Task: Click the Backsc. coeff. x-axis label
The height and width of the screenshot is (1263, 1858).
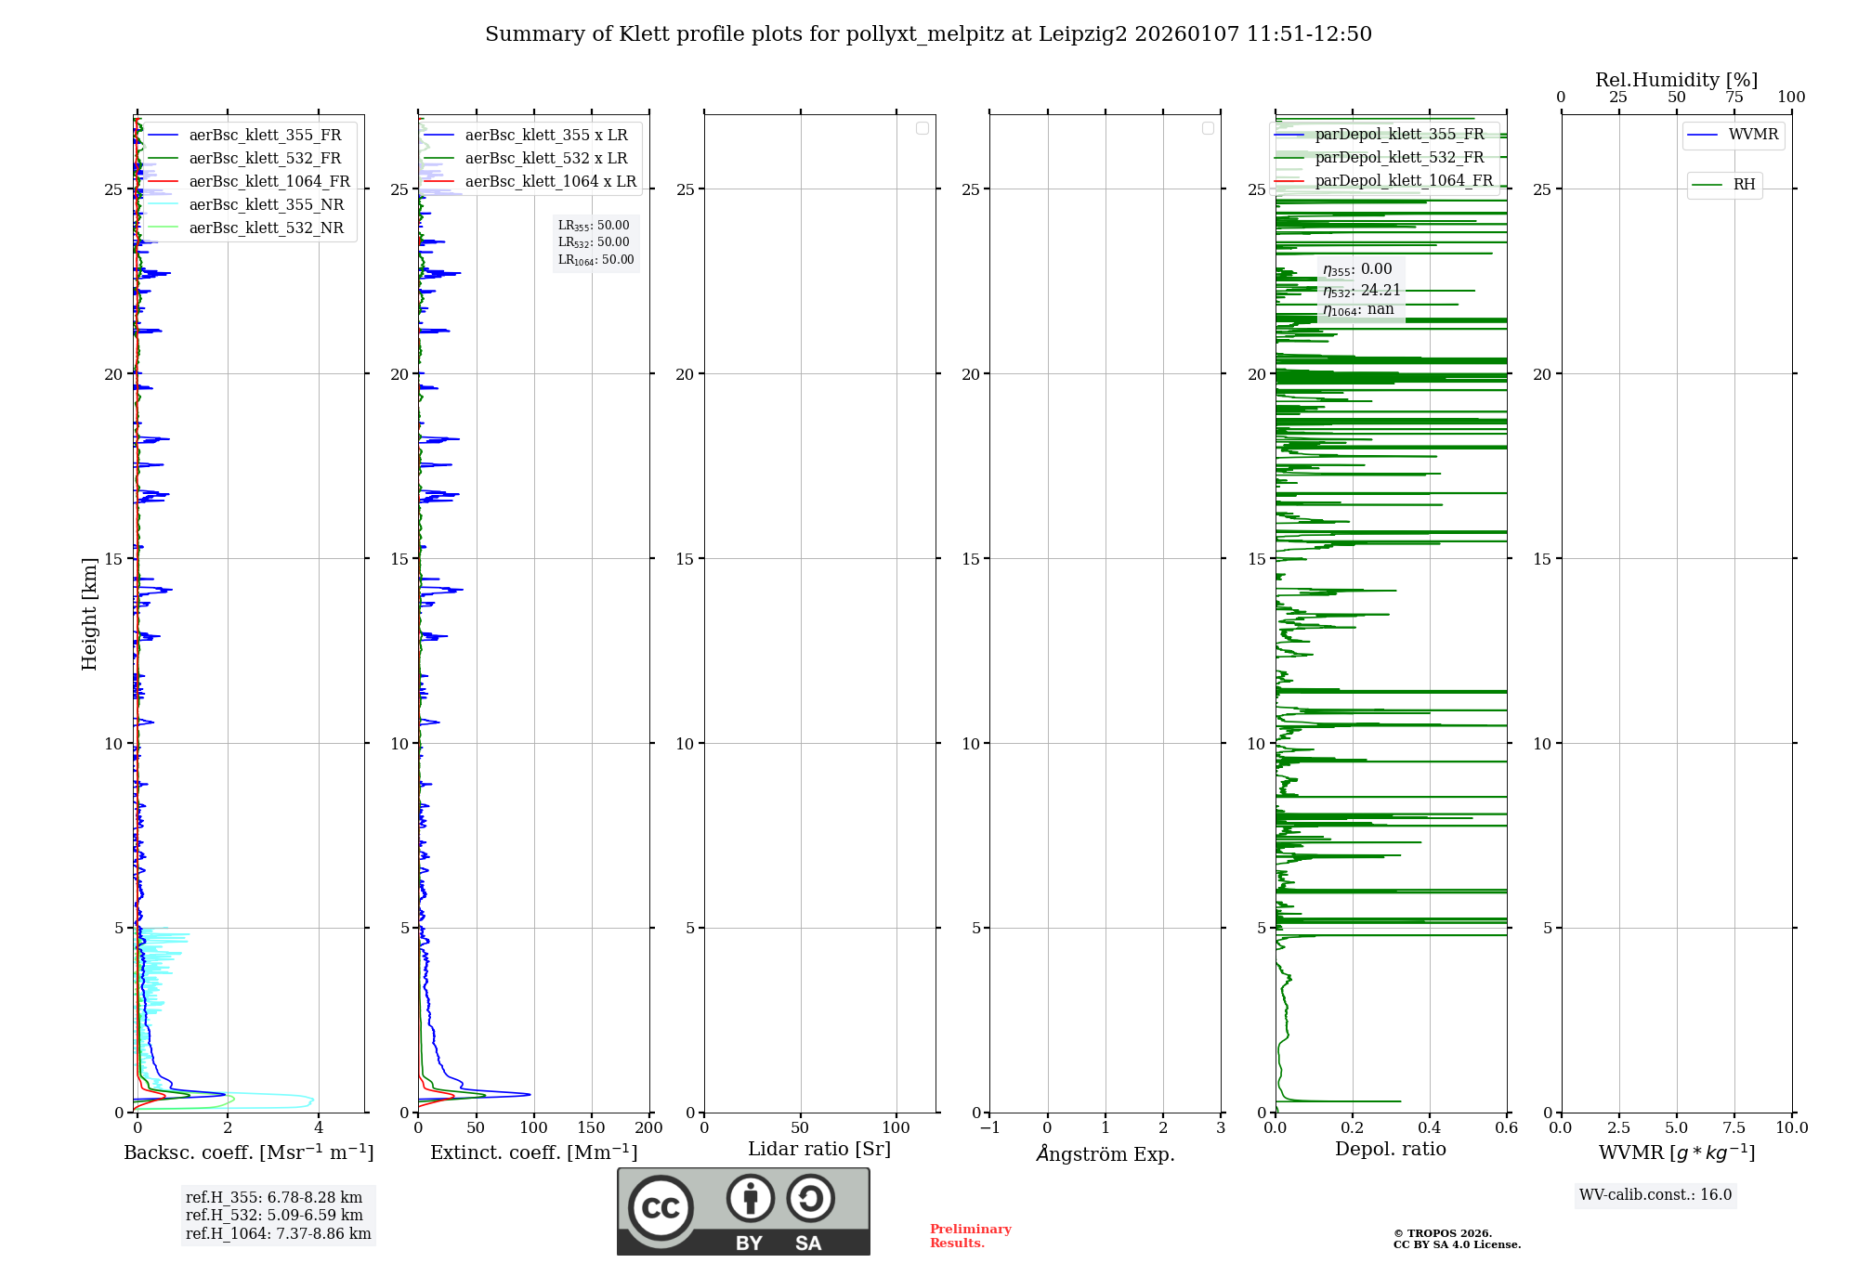Action: 249,1152
